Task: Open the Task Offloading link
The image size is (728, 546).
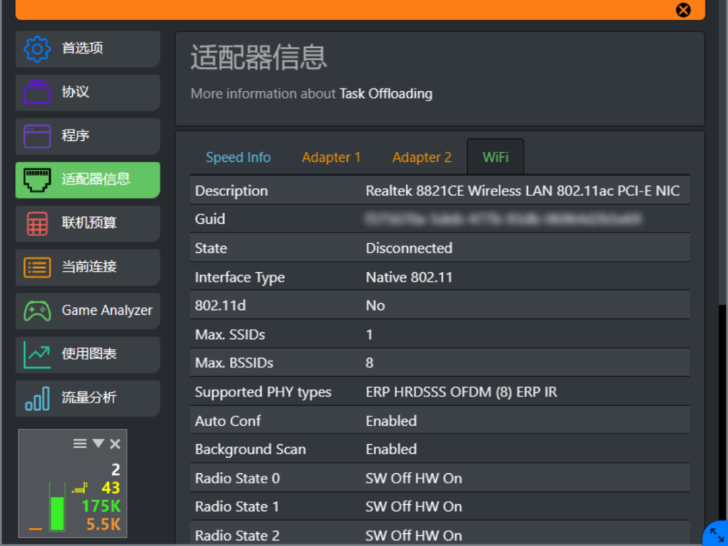Action: 386,94
